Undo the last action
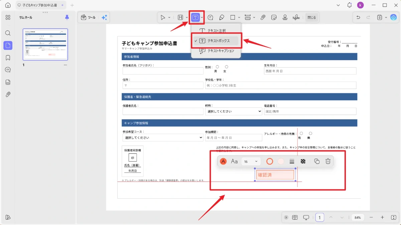 (x=358, y=17)
